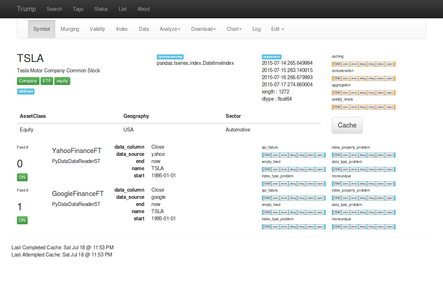Toggle stdout in YahooFinanceFT monounique row
Screen dimensions: 443x283
tap(380, 184)
